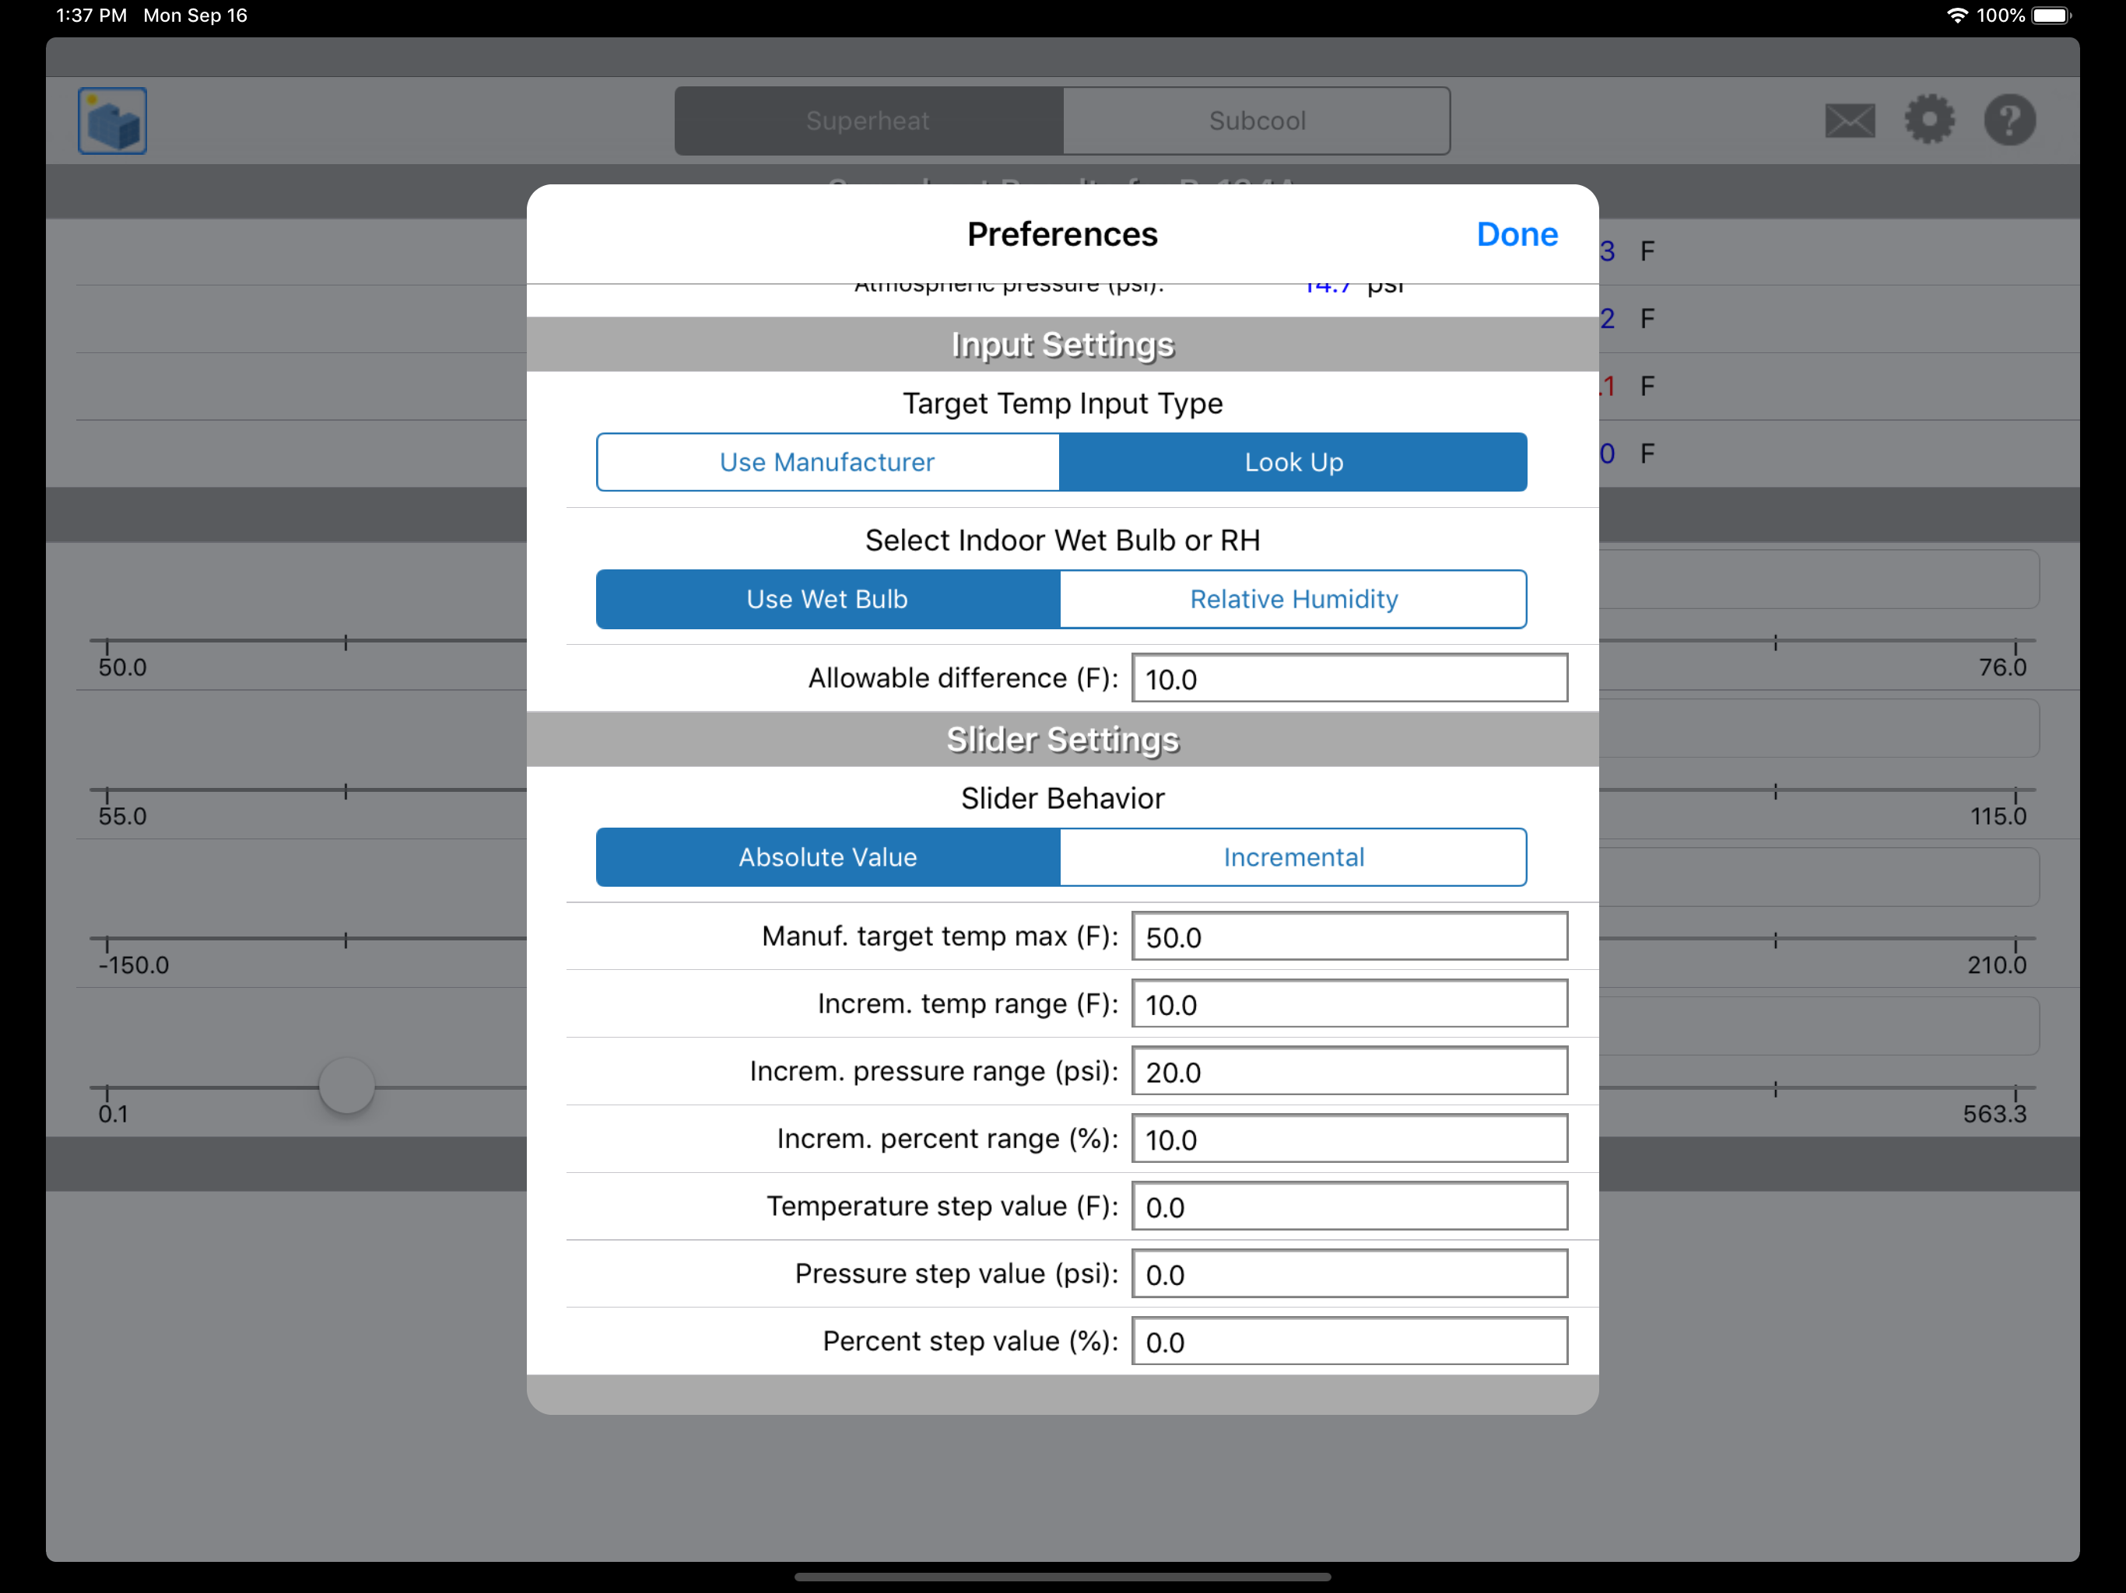Select Use Wet Bulb option
Screen dimensions: 2126x1593
click(x=827, y=600)
